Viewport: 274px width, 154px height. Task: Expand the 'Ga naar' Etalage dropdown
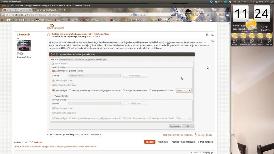click(x=204, y=153)
